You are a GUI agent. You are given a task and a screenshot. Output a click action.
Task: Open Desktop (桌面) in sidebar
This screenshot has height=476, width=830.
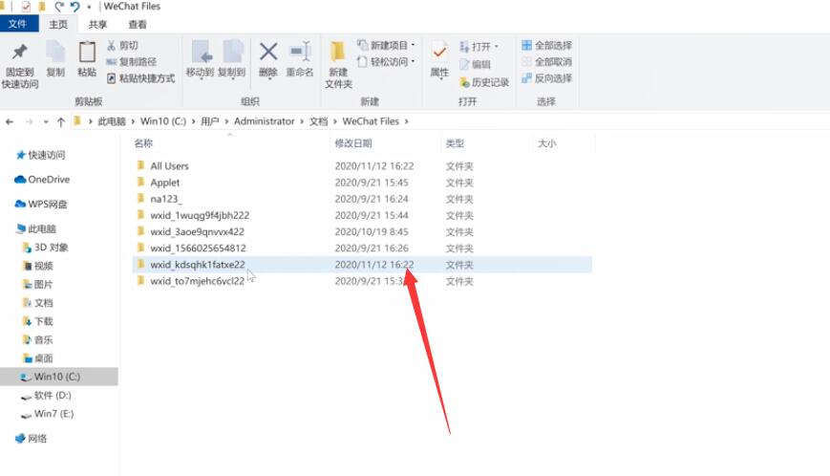(37, 358)
